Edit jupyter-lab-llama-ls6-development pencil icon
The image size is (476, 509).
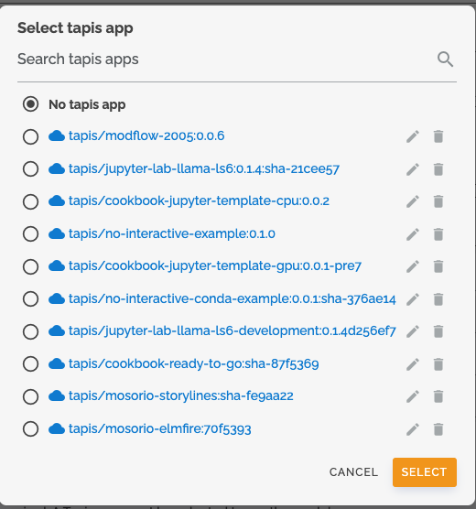pos(413,331)
